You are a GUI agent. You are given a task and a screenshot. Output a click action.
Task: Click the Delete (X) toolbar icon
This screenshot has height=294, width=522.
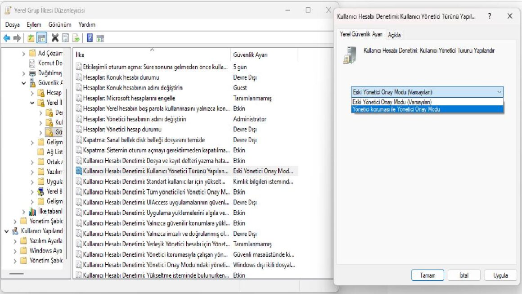[55, 38]
